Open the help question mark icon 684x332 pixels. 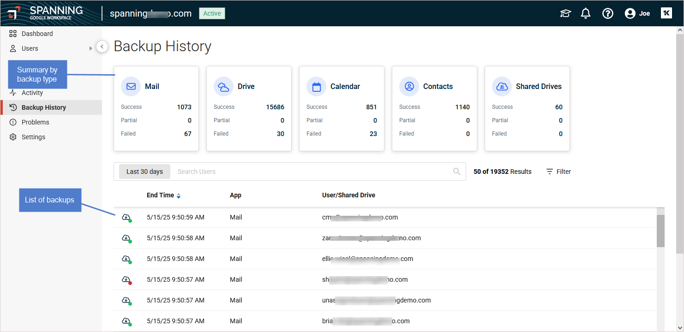coord(608,13)
